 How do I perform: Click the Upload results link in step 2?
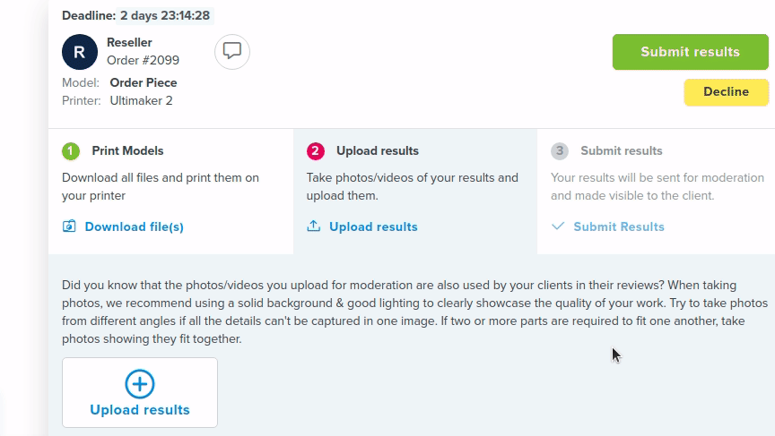373,227
